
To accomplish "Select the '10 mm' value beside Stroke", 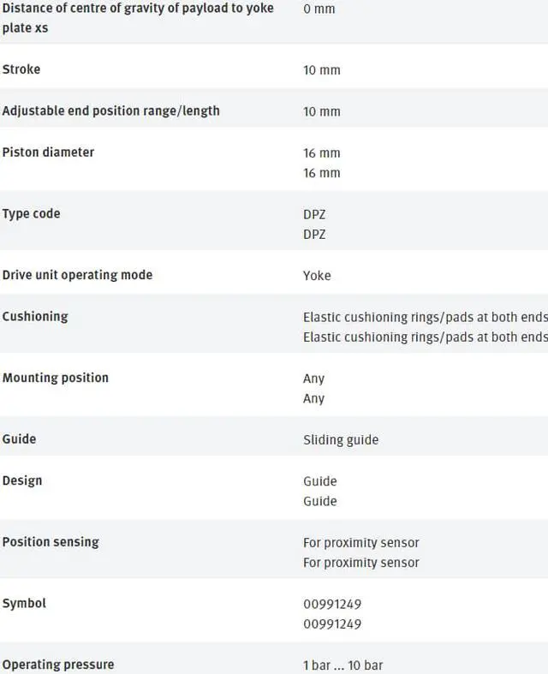I will pos(321,70).
